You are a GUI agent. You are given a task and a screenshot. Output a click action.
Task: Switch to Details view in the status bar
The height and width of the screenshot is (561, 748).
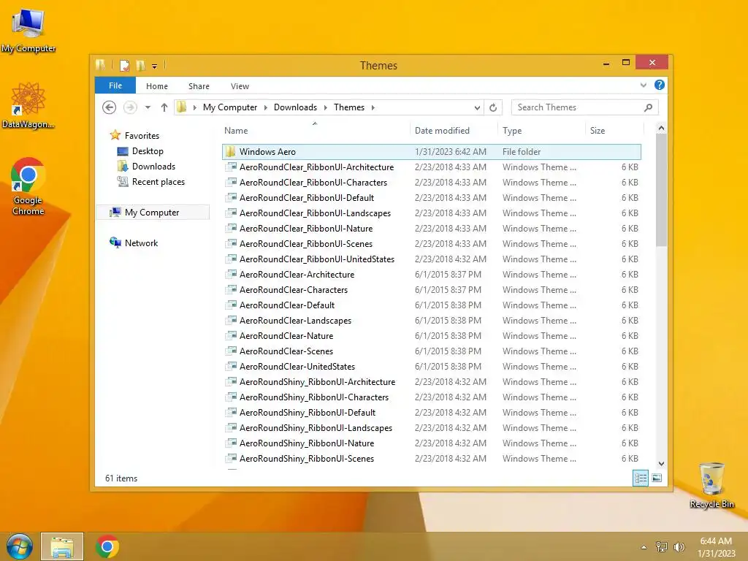(641, 478)
